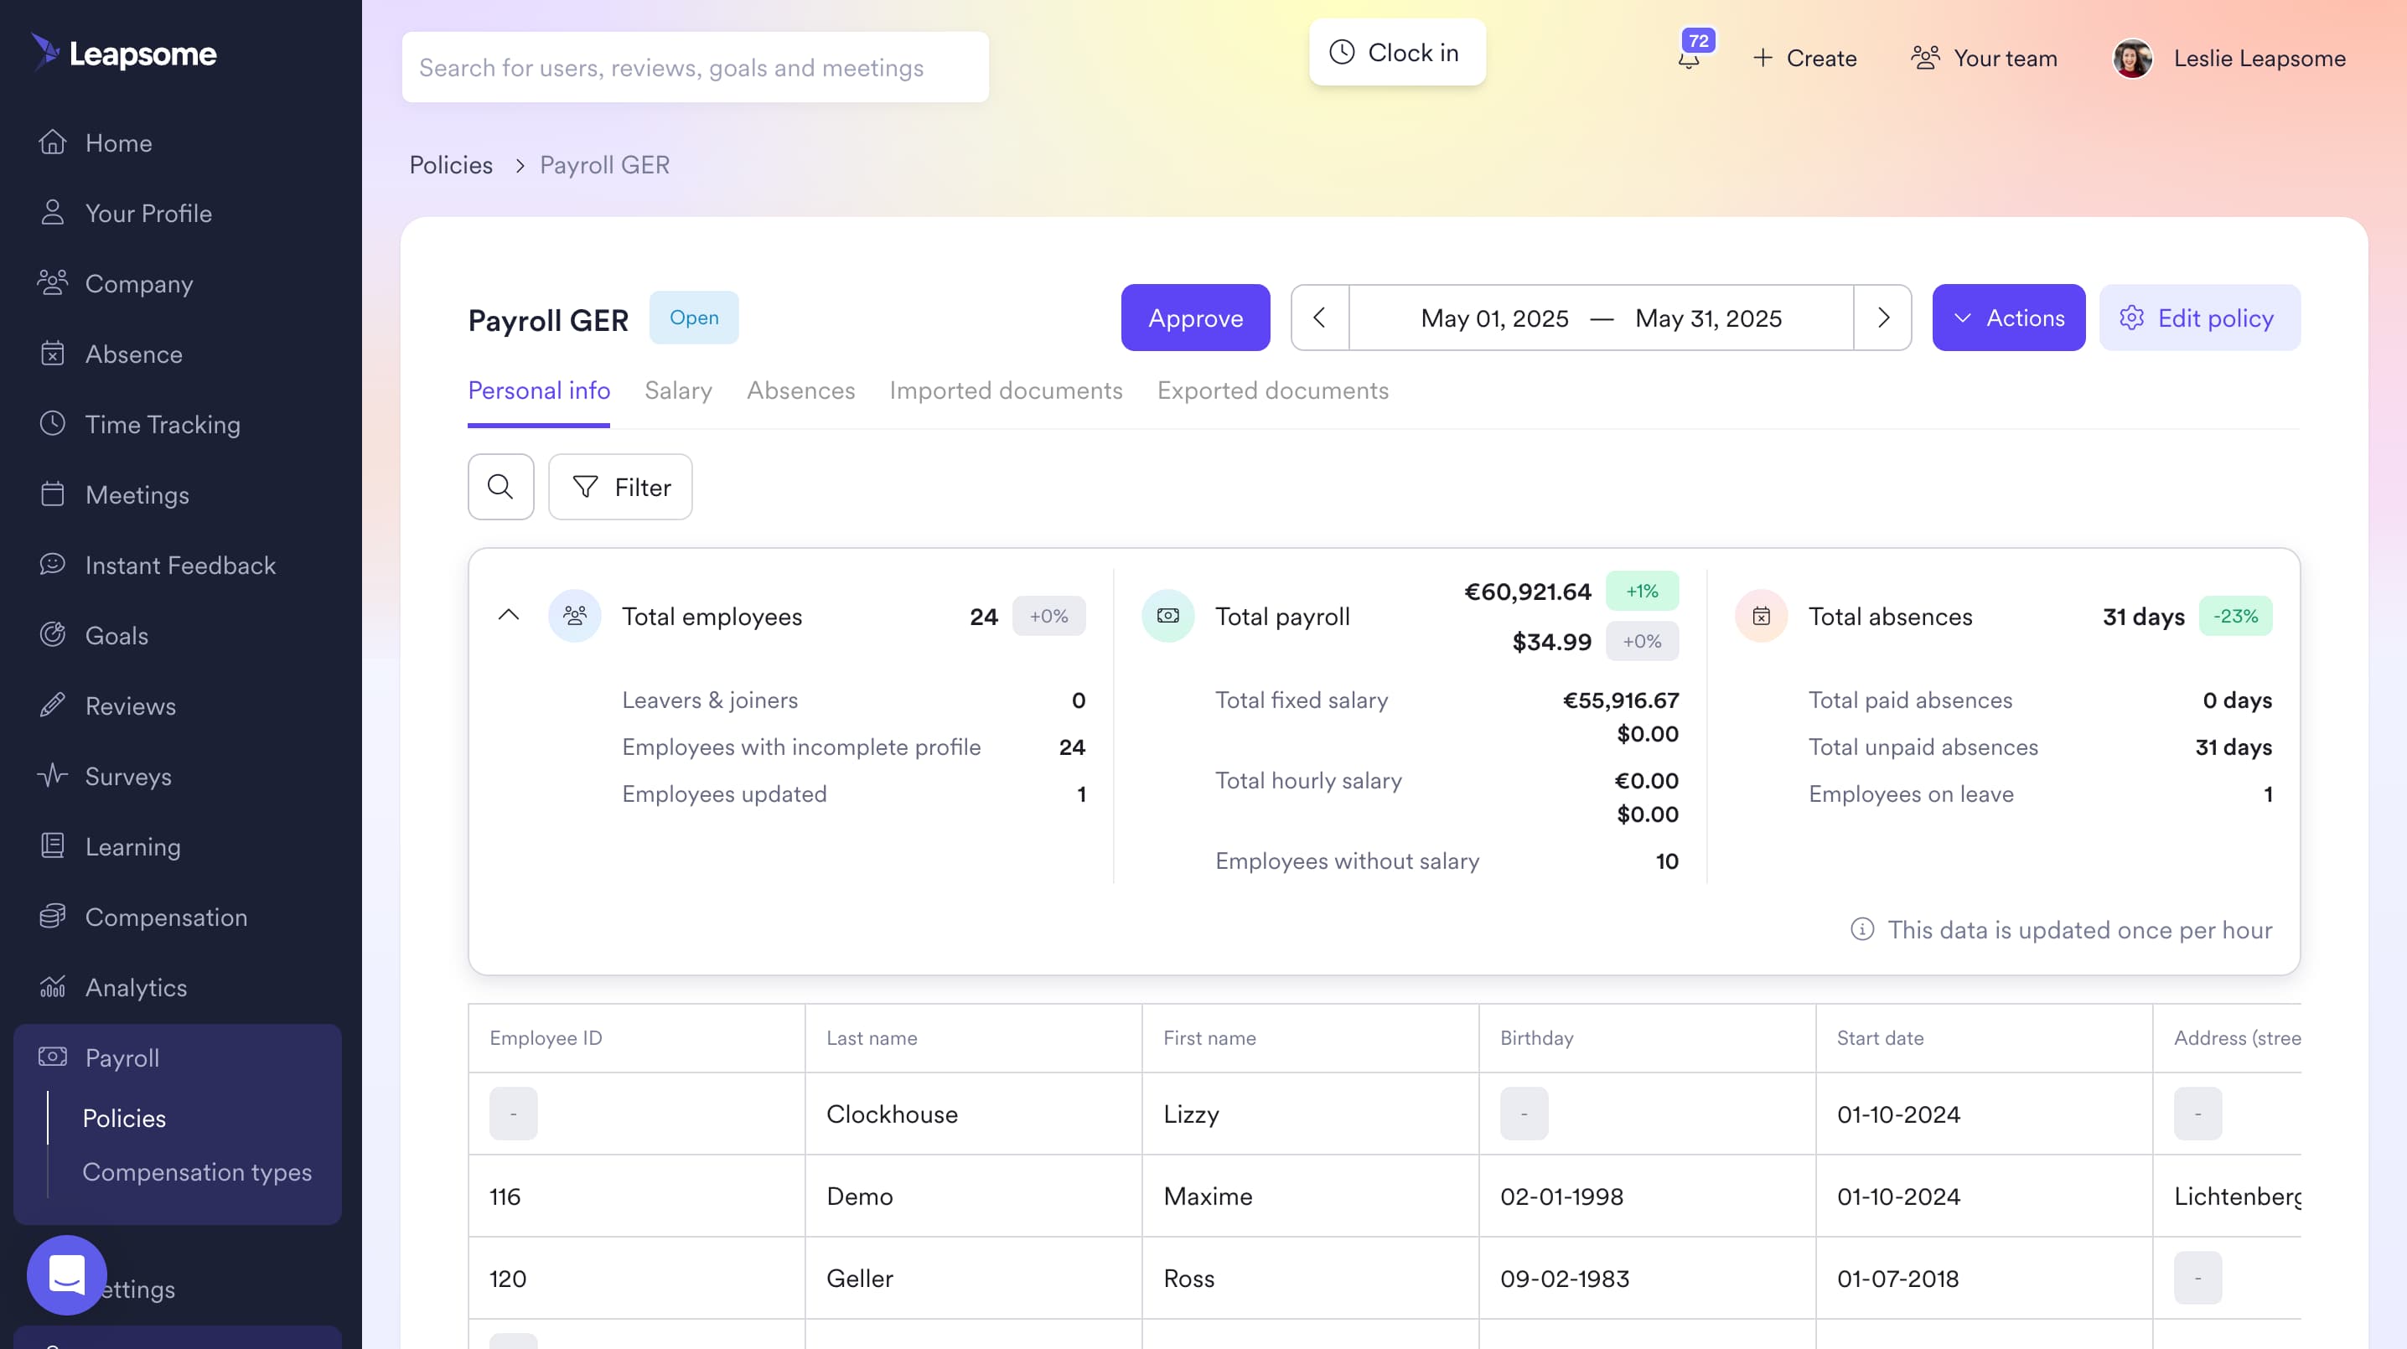Viewport: 2407px width, 1349px height.
Task: Click the Approve button
Action: pyautogui.click(x=1195, y=318)
